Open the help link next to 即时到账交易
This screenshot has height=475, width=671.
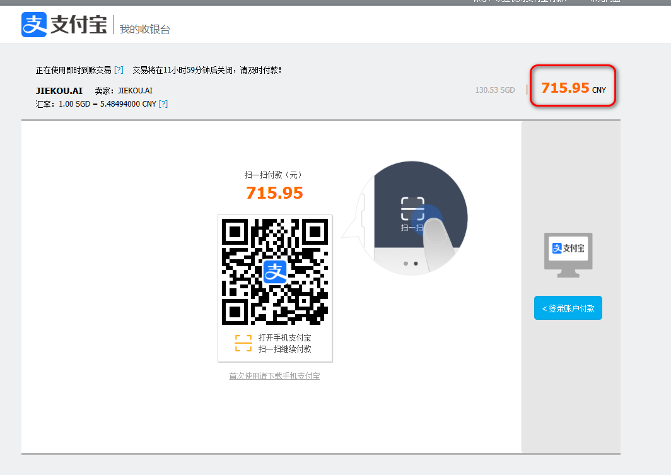pos(119,70)
